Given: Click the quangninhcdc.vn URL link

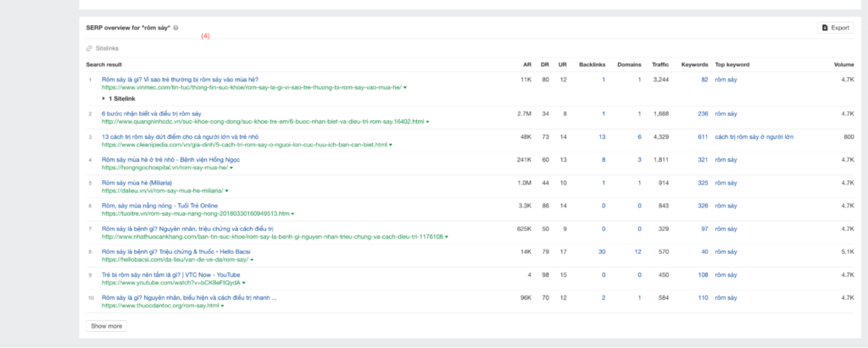Looking at the screenshot, I should pyautogui.click(x=263, y=122).
